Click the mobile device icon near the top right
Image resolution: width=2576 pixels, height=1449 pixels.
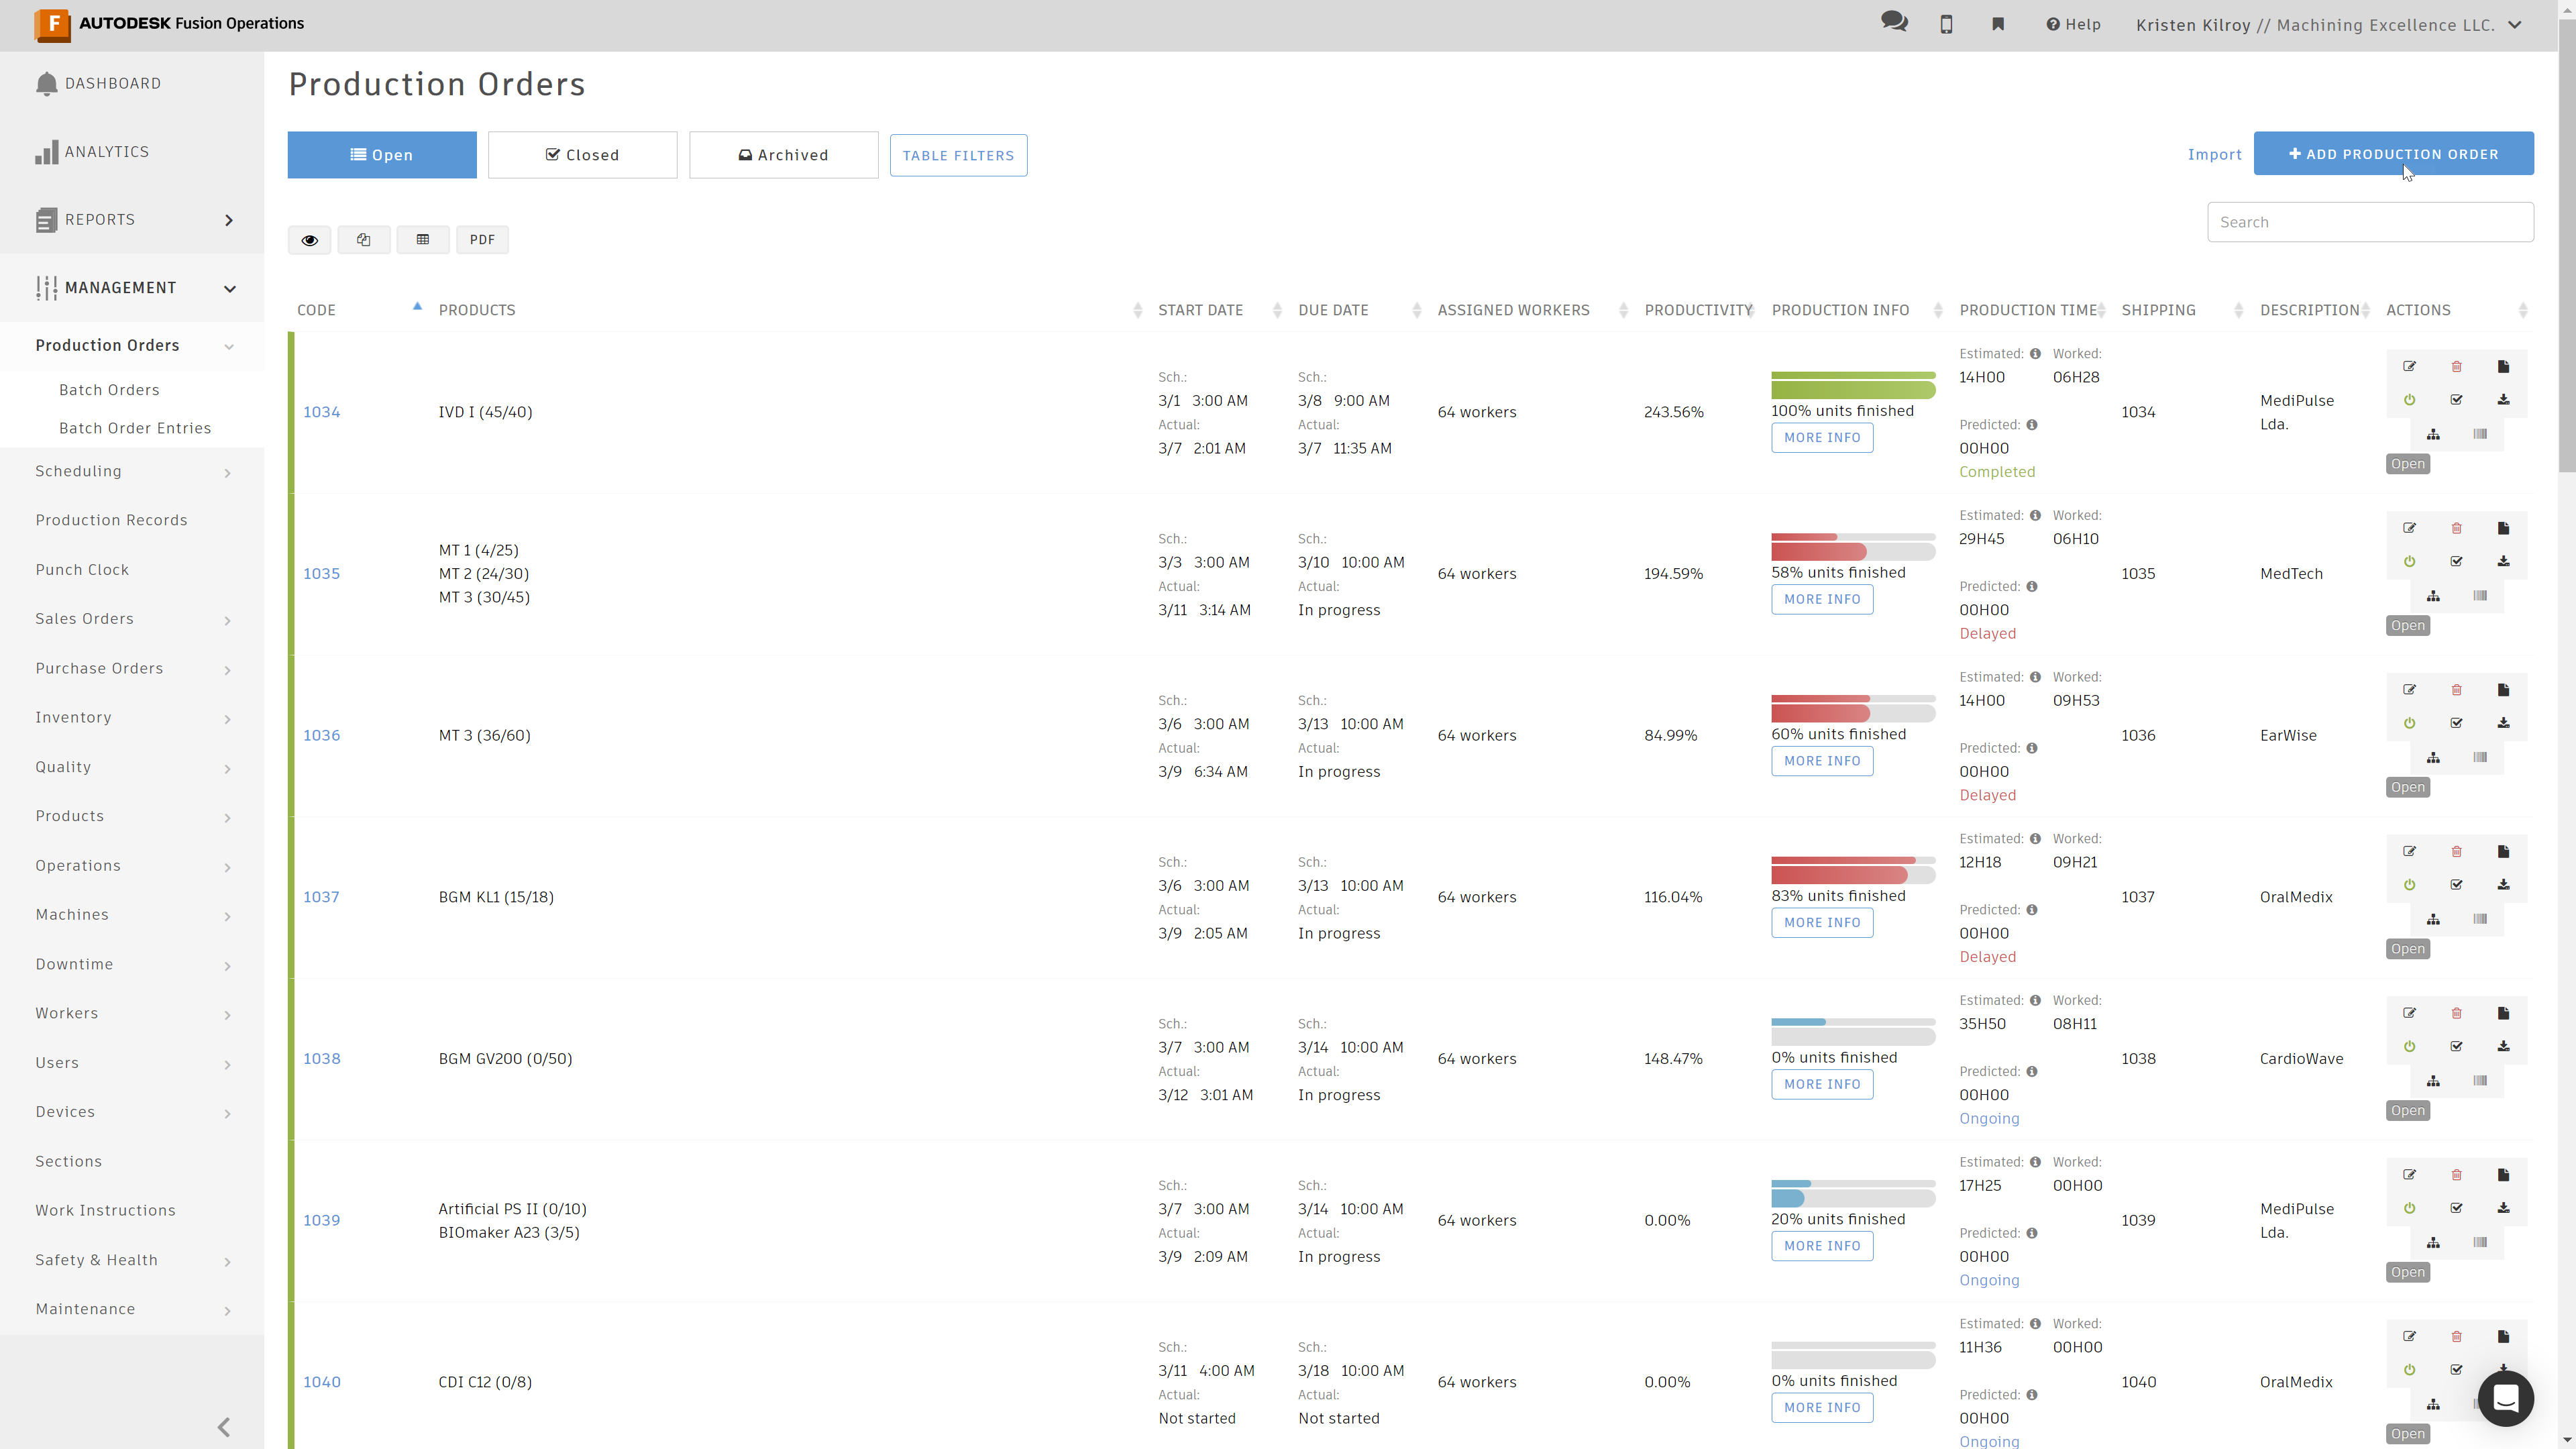click(x=1946, y=24)
